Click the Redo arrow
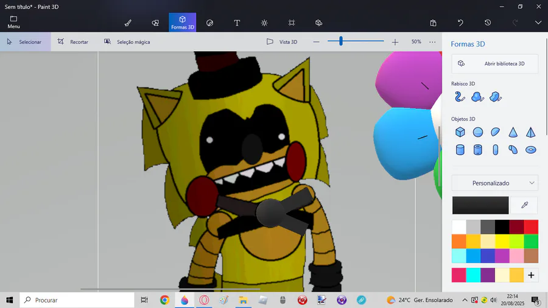This screenshot has width=548, height=308. tap(515, 23)
